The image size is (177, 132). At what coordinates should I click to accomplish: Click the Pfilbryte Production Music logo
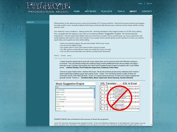click(48, 7)
